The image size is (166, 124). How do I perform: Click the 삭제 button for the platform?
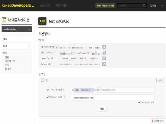tap(160, 80)
